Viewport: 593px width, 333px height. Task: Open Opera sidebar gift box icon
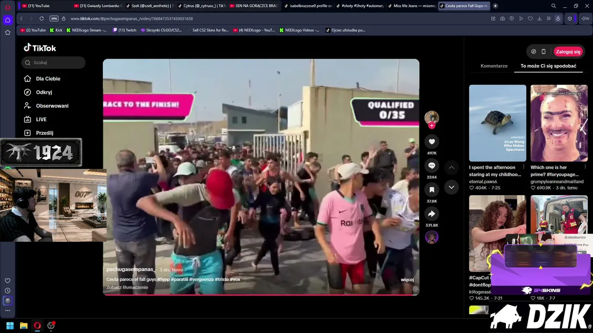(7, 301)
